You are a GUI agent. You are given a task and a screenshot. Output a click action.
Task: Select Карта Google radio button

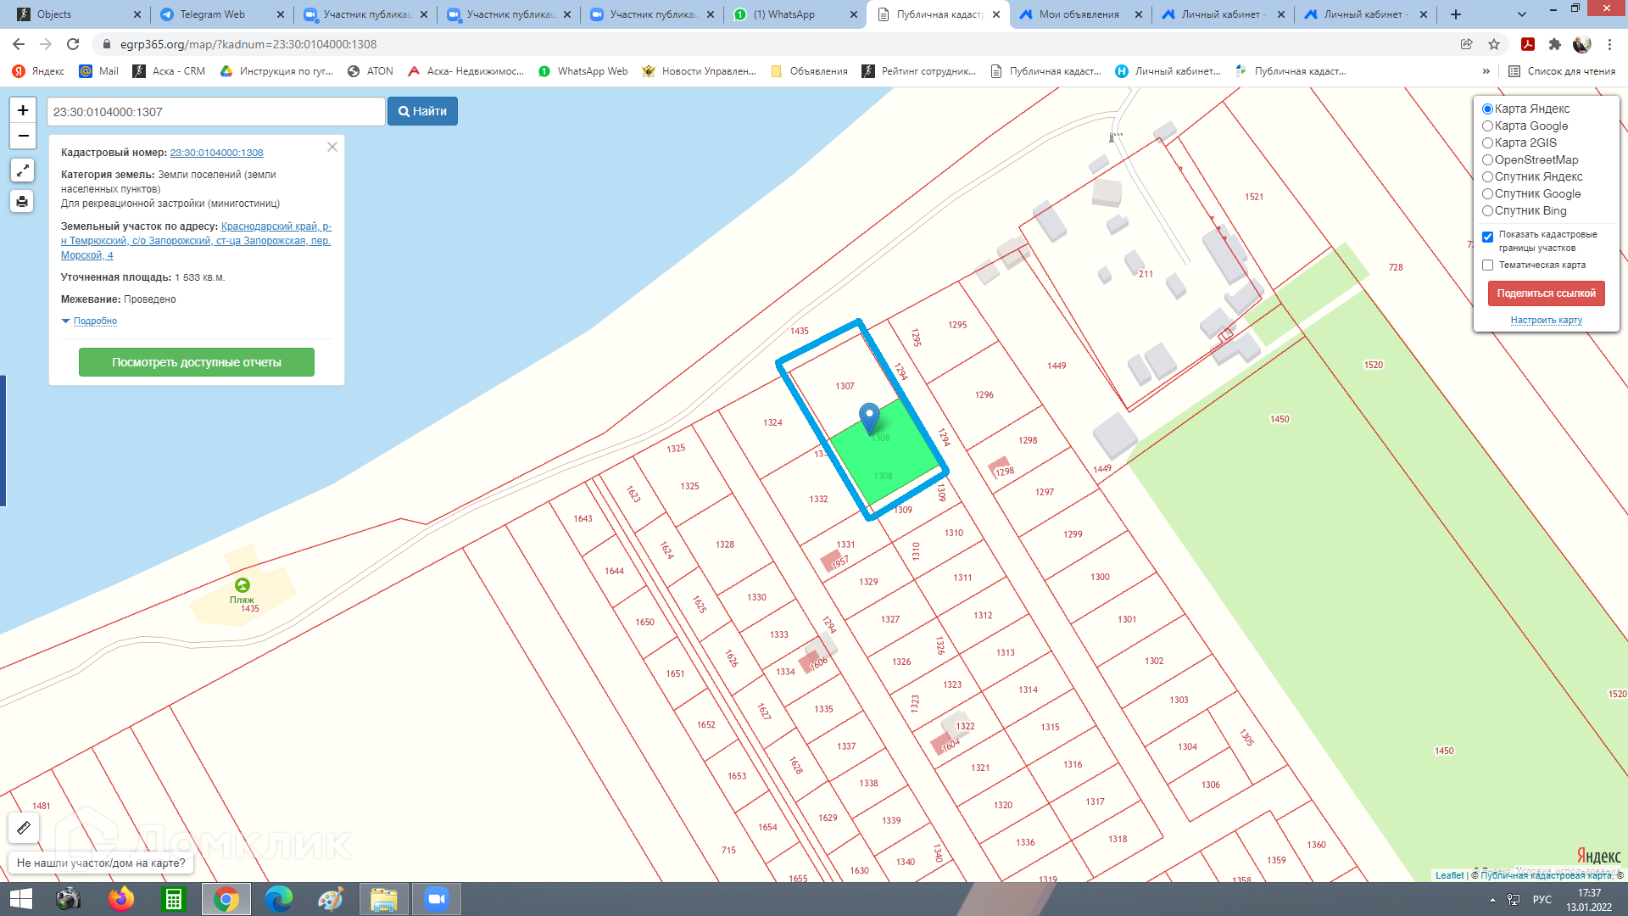tap(1487, 126)
